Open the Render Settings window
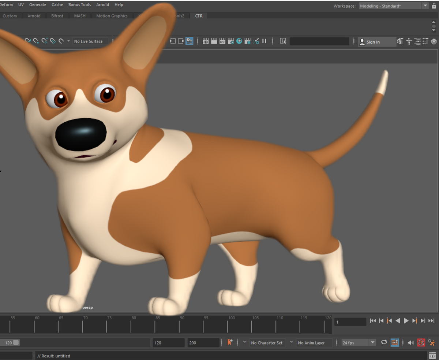This screenshot has height=360, width=439. 230,41
